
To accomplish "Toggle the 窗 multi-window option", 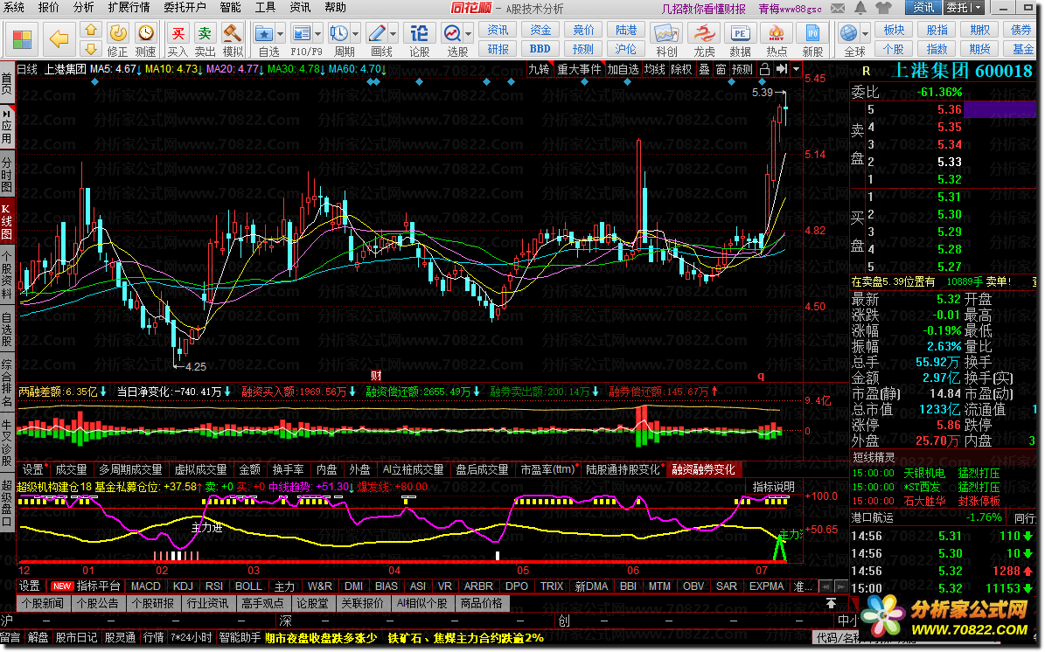I will click(x=721, y=69).
